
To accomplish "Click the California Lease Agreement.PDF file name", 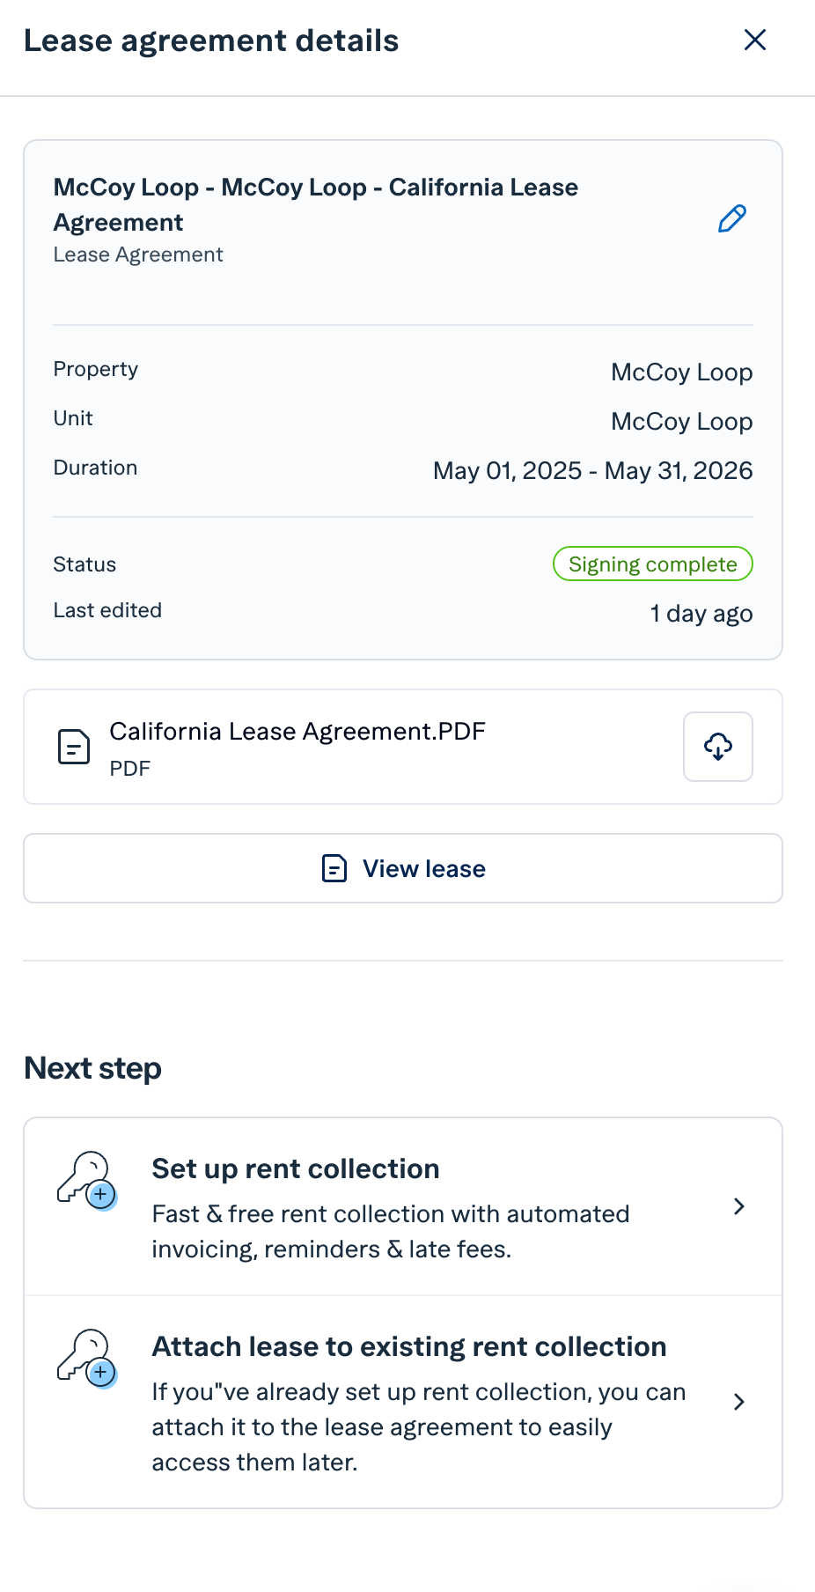I will point(297,731).
